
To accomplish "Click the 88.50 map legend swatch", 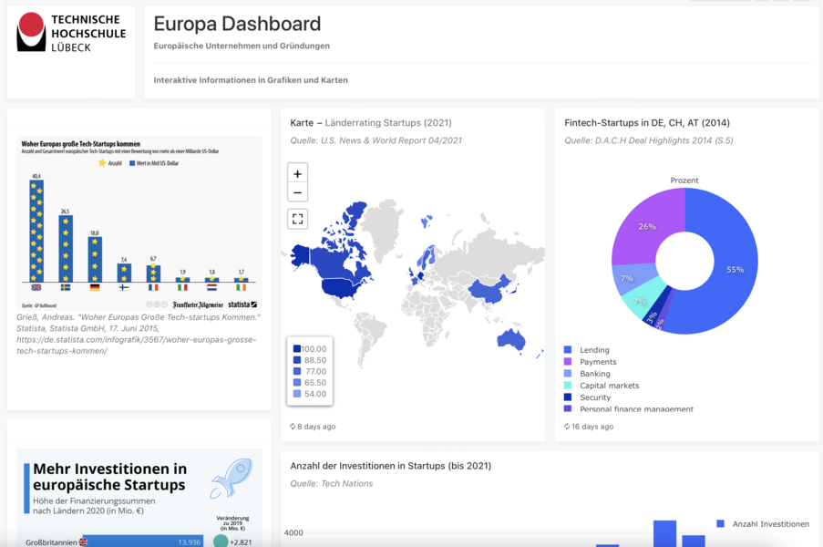I will click(297, 360).
